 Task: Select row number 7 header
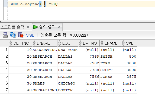(x=4, y=90)
